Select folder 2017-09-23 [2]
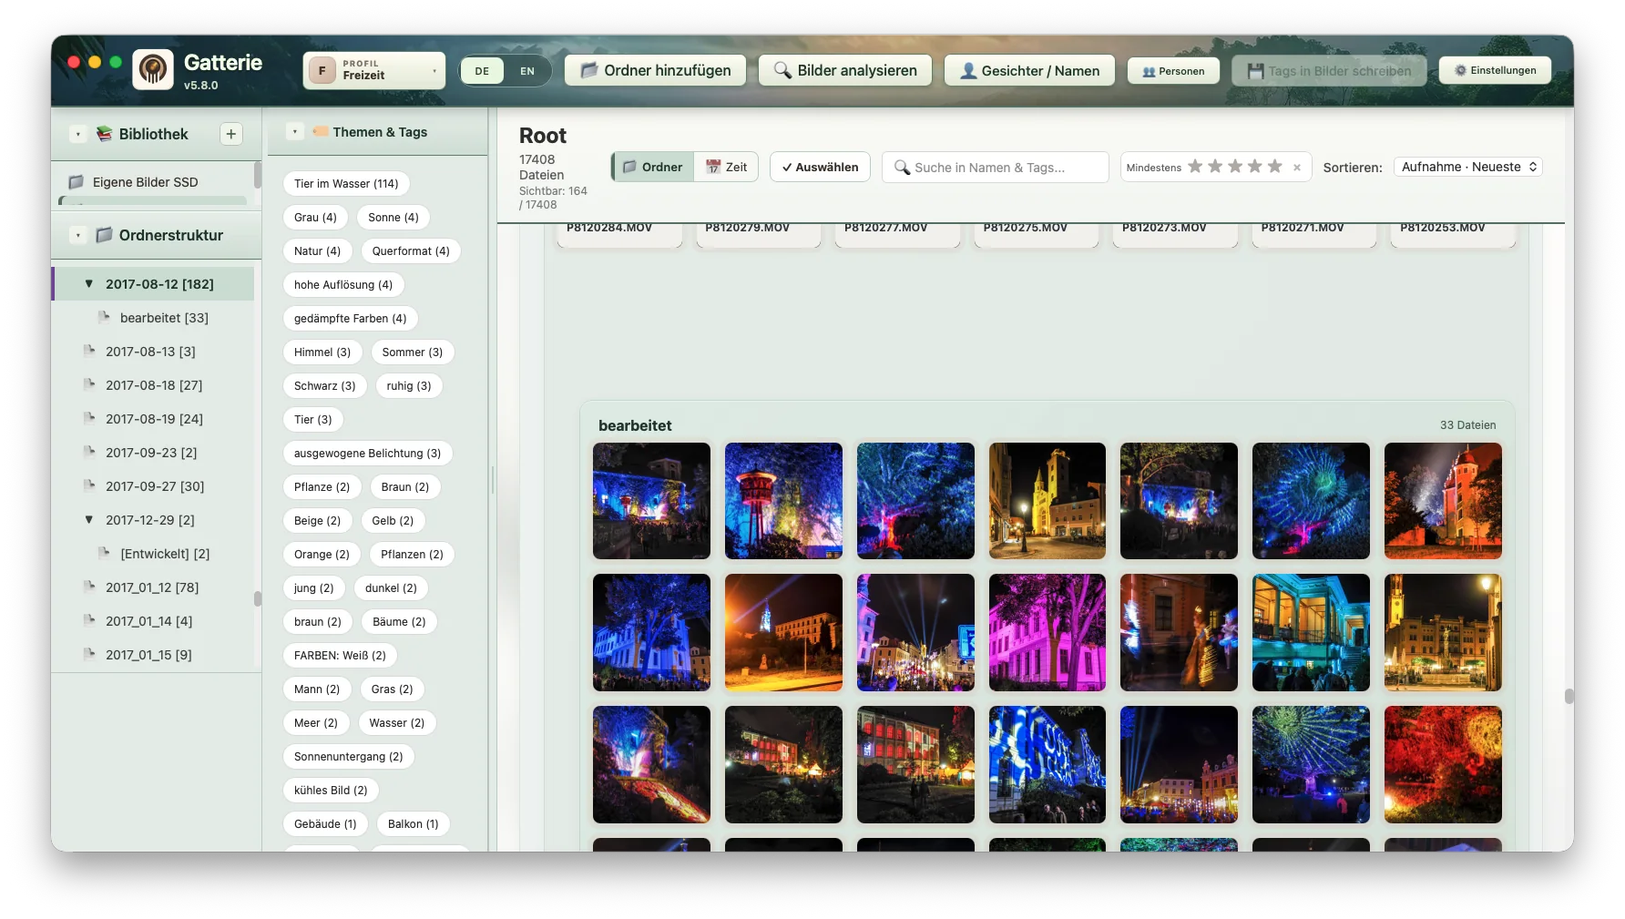This screenshot has height=919, width=1625. pos(151,452)
